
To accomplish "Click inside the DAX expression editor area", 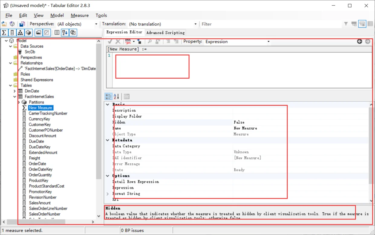I will (x=242, y=70).
